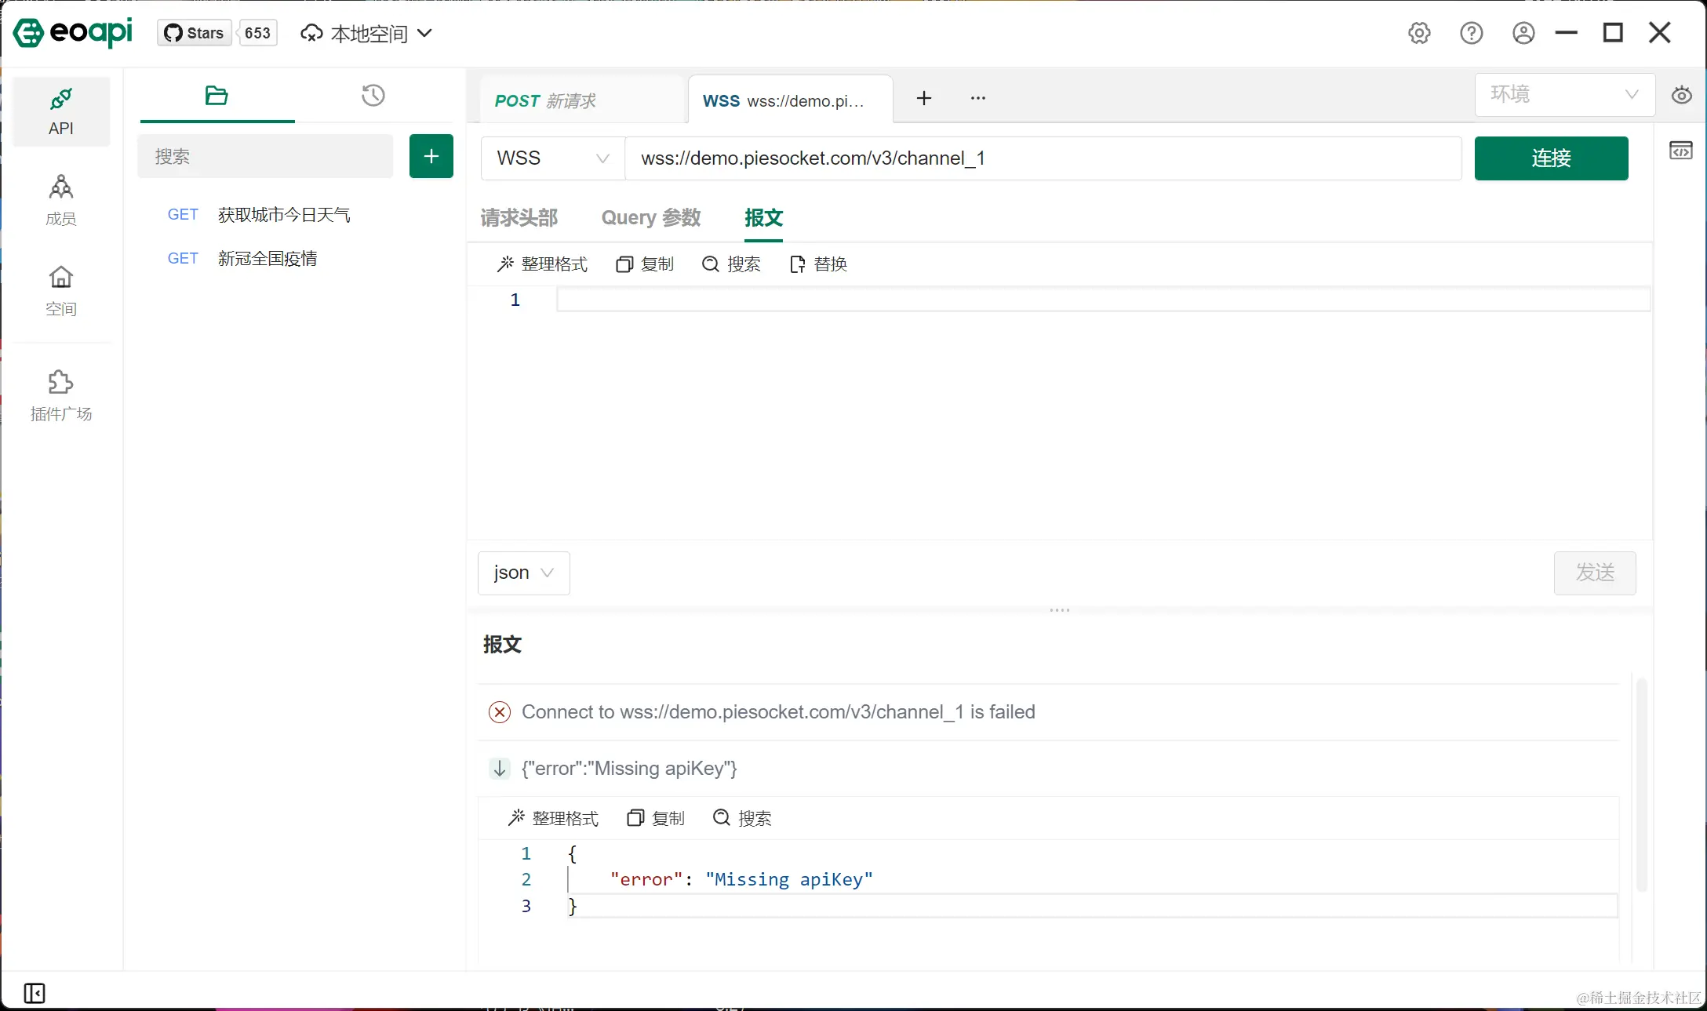The image size is (1707, 1011).
Task: Click the green Connect button
Action: (1551, 158)
